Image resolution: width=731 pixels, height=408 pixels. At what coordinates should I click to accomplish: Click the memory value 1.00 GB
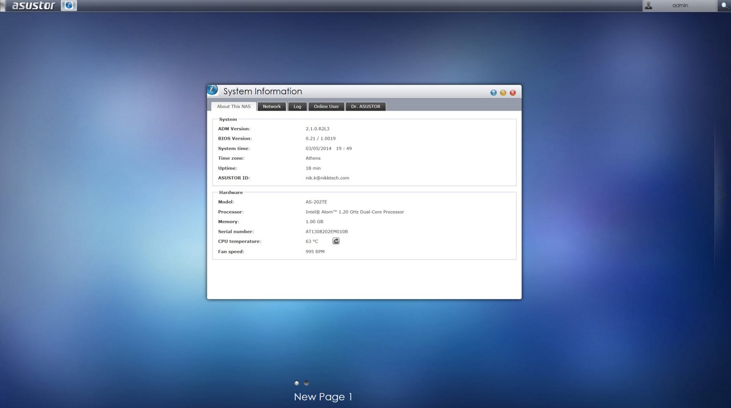point(315,221)
